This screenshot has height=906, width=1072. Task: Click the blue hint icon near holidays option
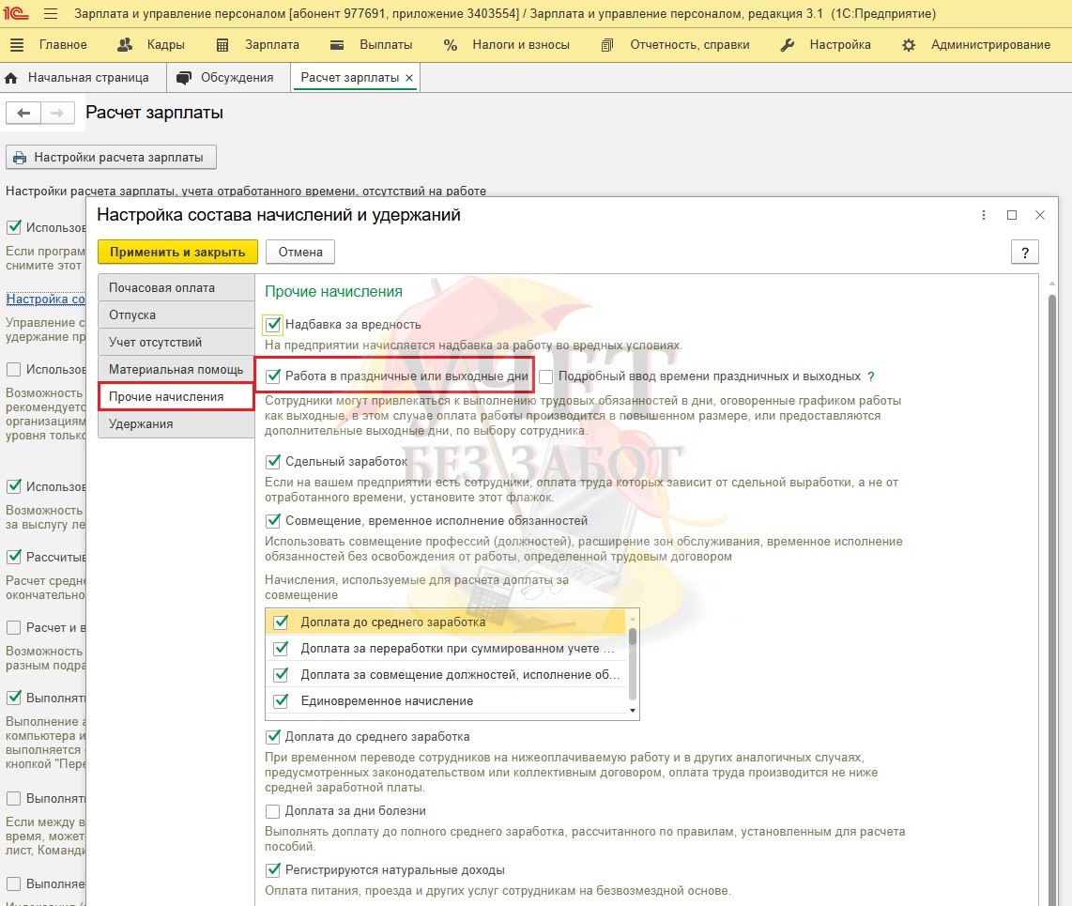pos(871,376)
